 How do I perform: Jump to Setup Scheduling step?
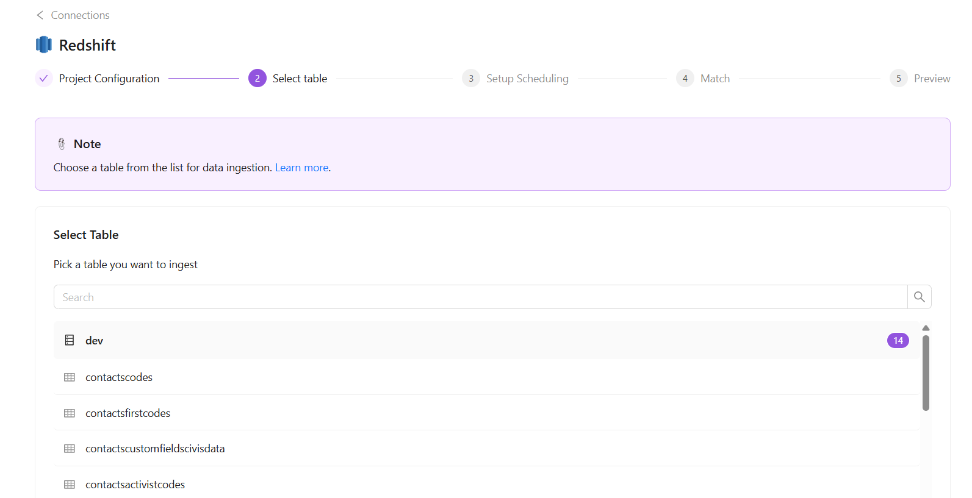coord(527,79)
